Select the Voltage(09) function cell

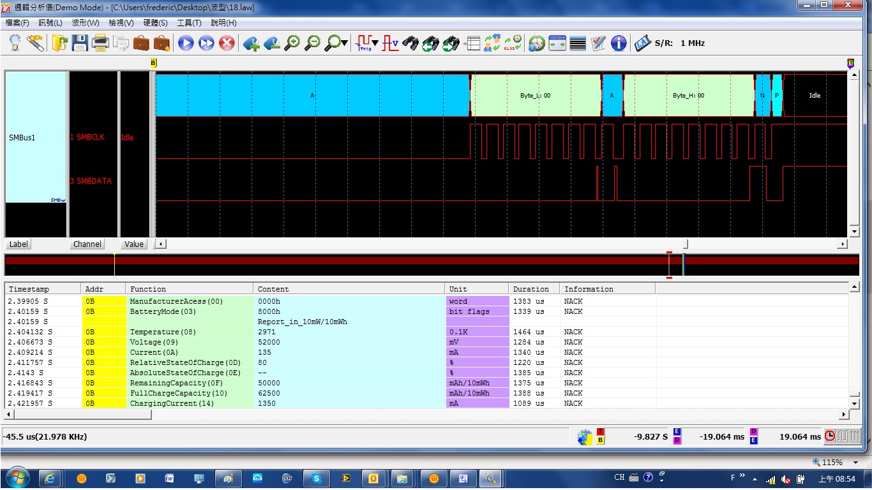190,342
